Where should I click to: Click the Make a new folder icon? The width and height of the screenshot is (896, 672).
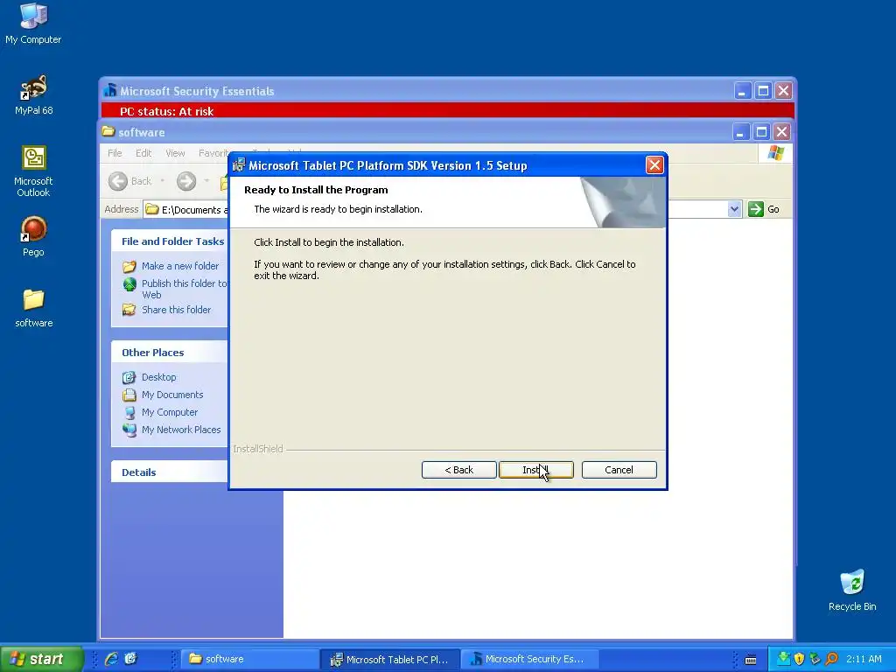(129, 266)
